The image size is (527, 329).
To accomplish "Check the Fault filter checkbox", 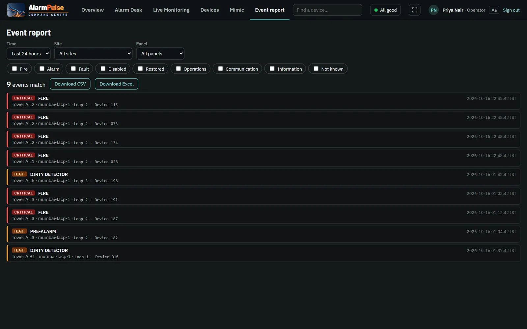I will click(73, 69).
